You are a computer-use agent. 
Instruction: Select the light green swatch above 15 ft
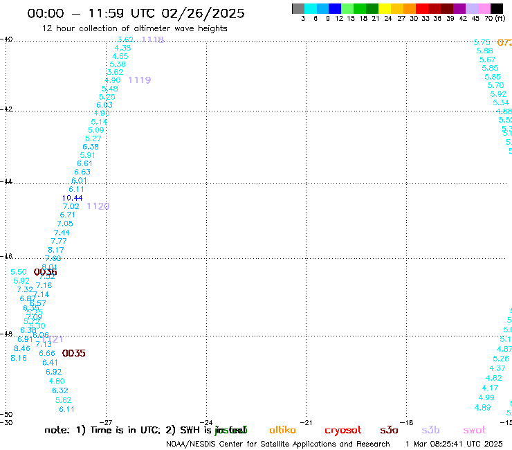tap(347, 8)
